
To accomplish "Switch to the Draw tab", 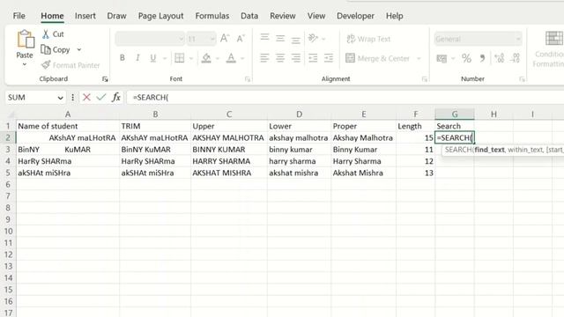I will pyautogui.click(x=116, y=16).
